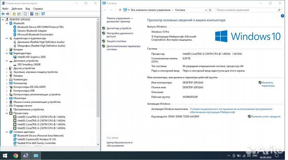
Task: Open notification action center icon
Action: pyautogui.click(x=277, y=156)
